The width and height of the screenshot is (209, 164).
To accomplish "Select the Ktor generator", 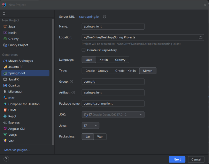I will (x=11, y=98).
